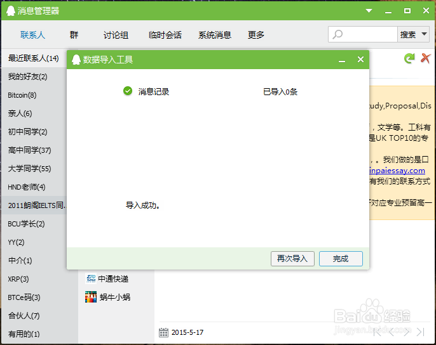Viewport: 436px width, 345px height.
Task: Select the 有用的(1) group
Action: 39,334
